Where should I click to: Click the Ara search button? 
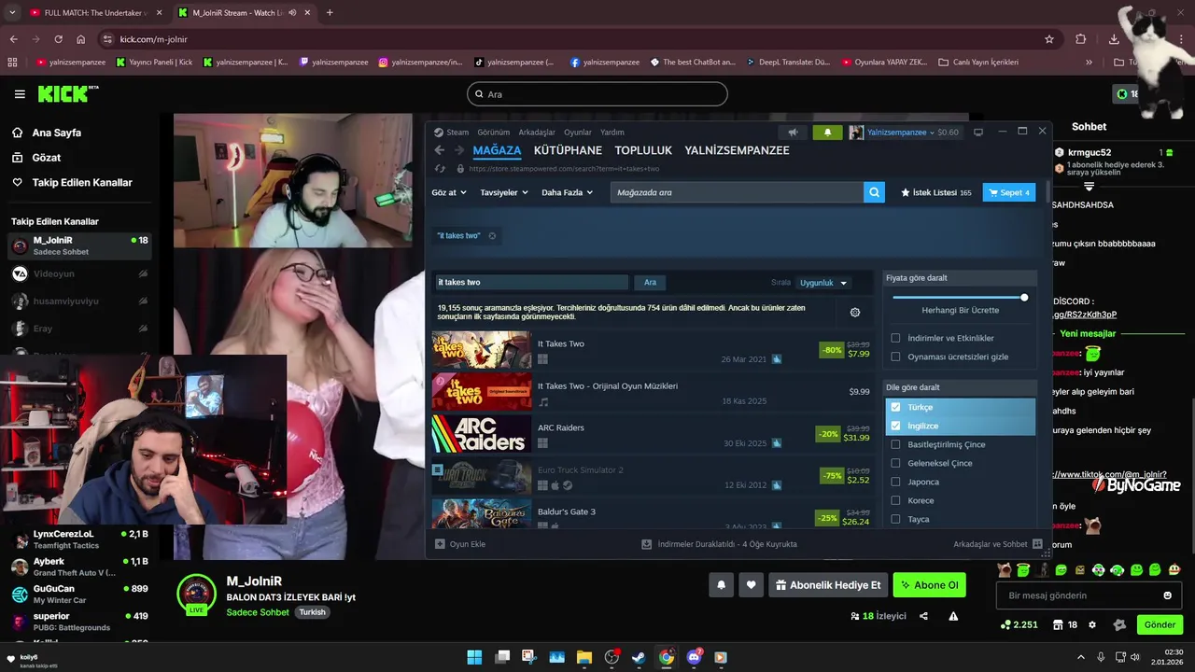coord(650,283)
